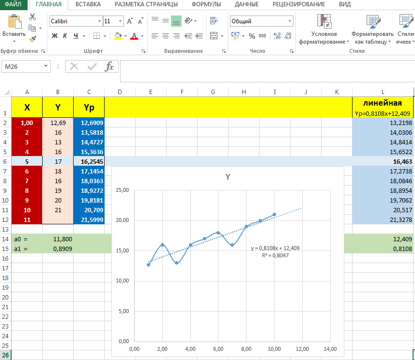Align text to top of cell

(x=155, y=20)
